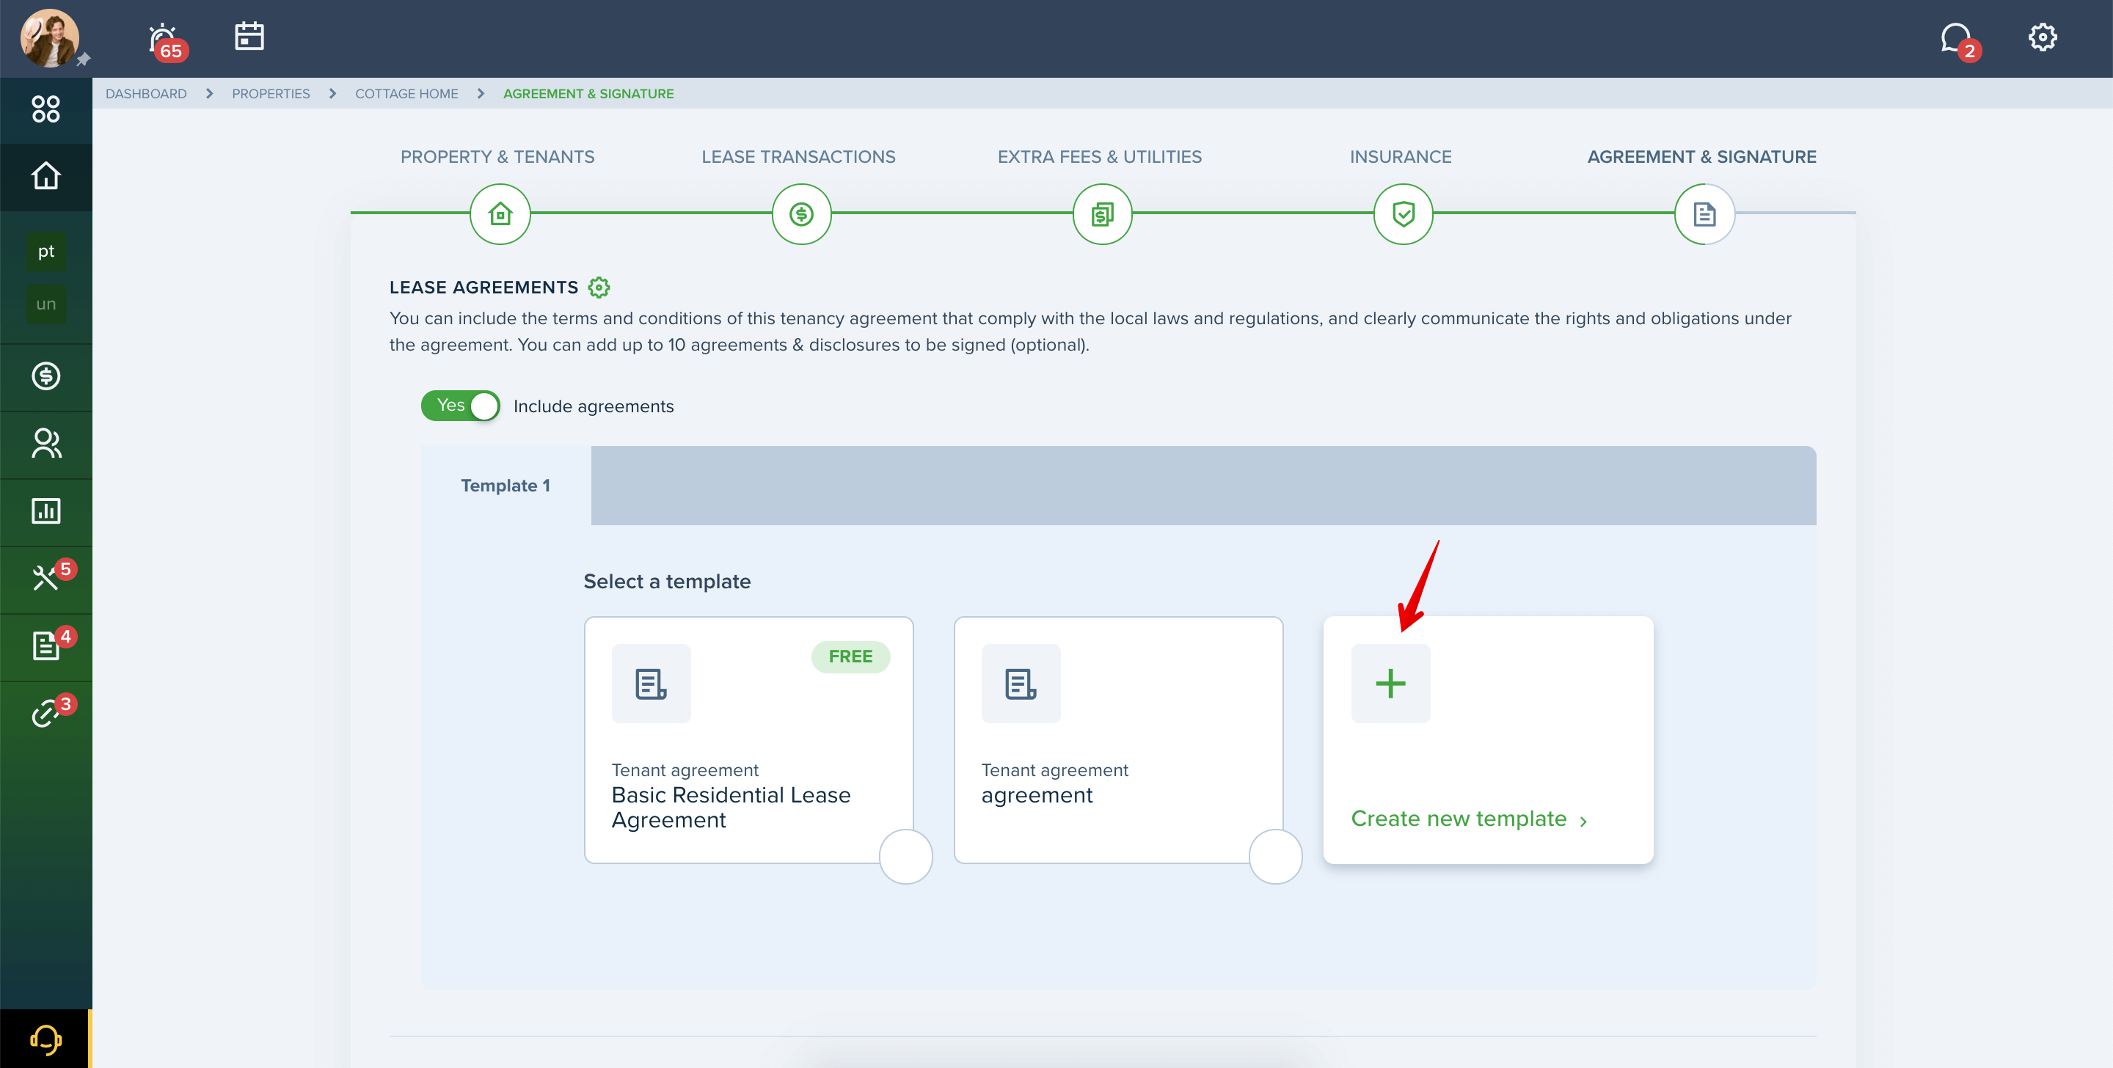
Task: Go to Property & Tenants step circle
Action: (x=500, y=214)
